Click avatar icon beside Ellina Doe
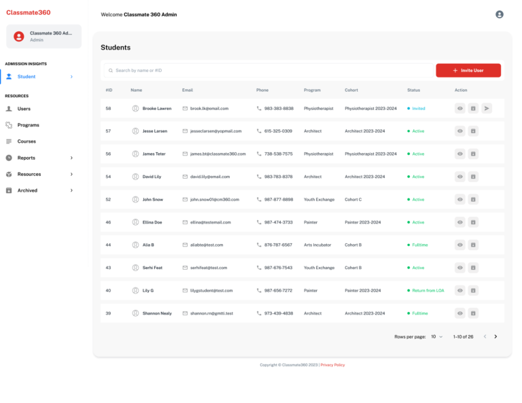The width and height of the screenshot is (522, 403). click(135, 222)
